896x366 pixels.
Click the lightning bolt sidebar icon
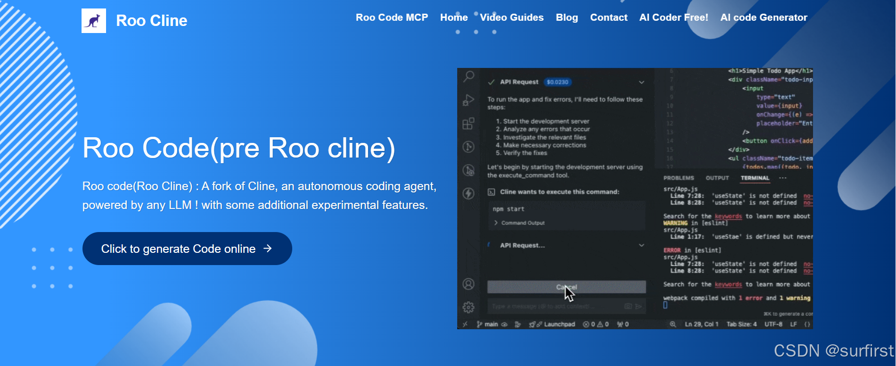469,193
